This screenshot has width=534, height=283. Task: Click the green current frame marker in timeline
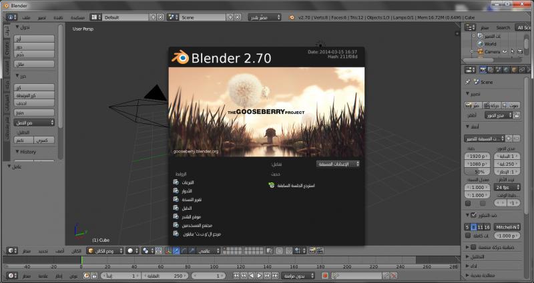click(x=81, y=260)
